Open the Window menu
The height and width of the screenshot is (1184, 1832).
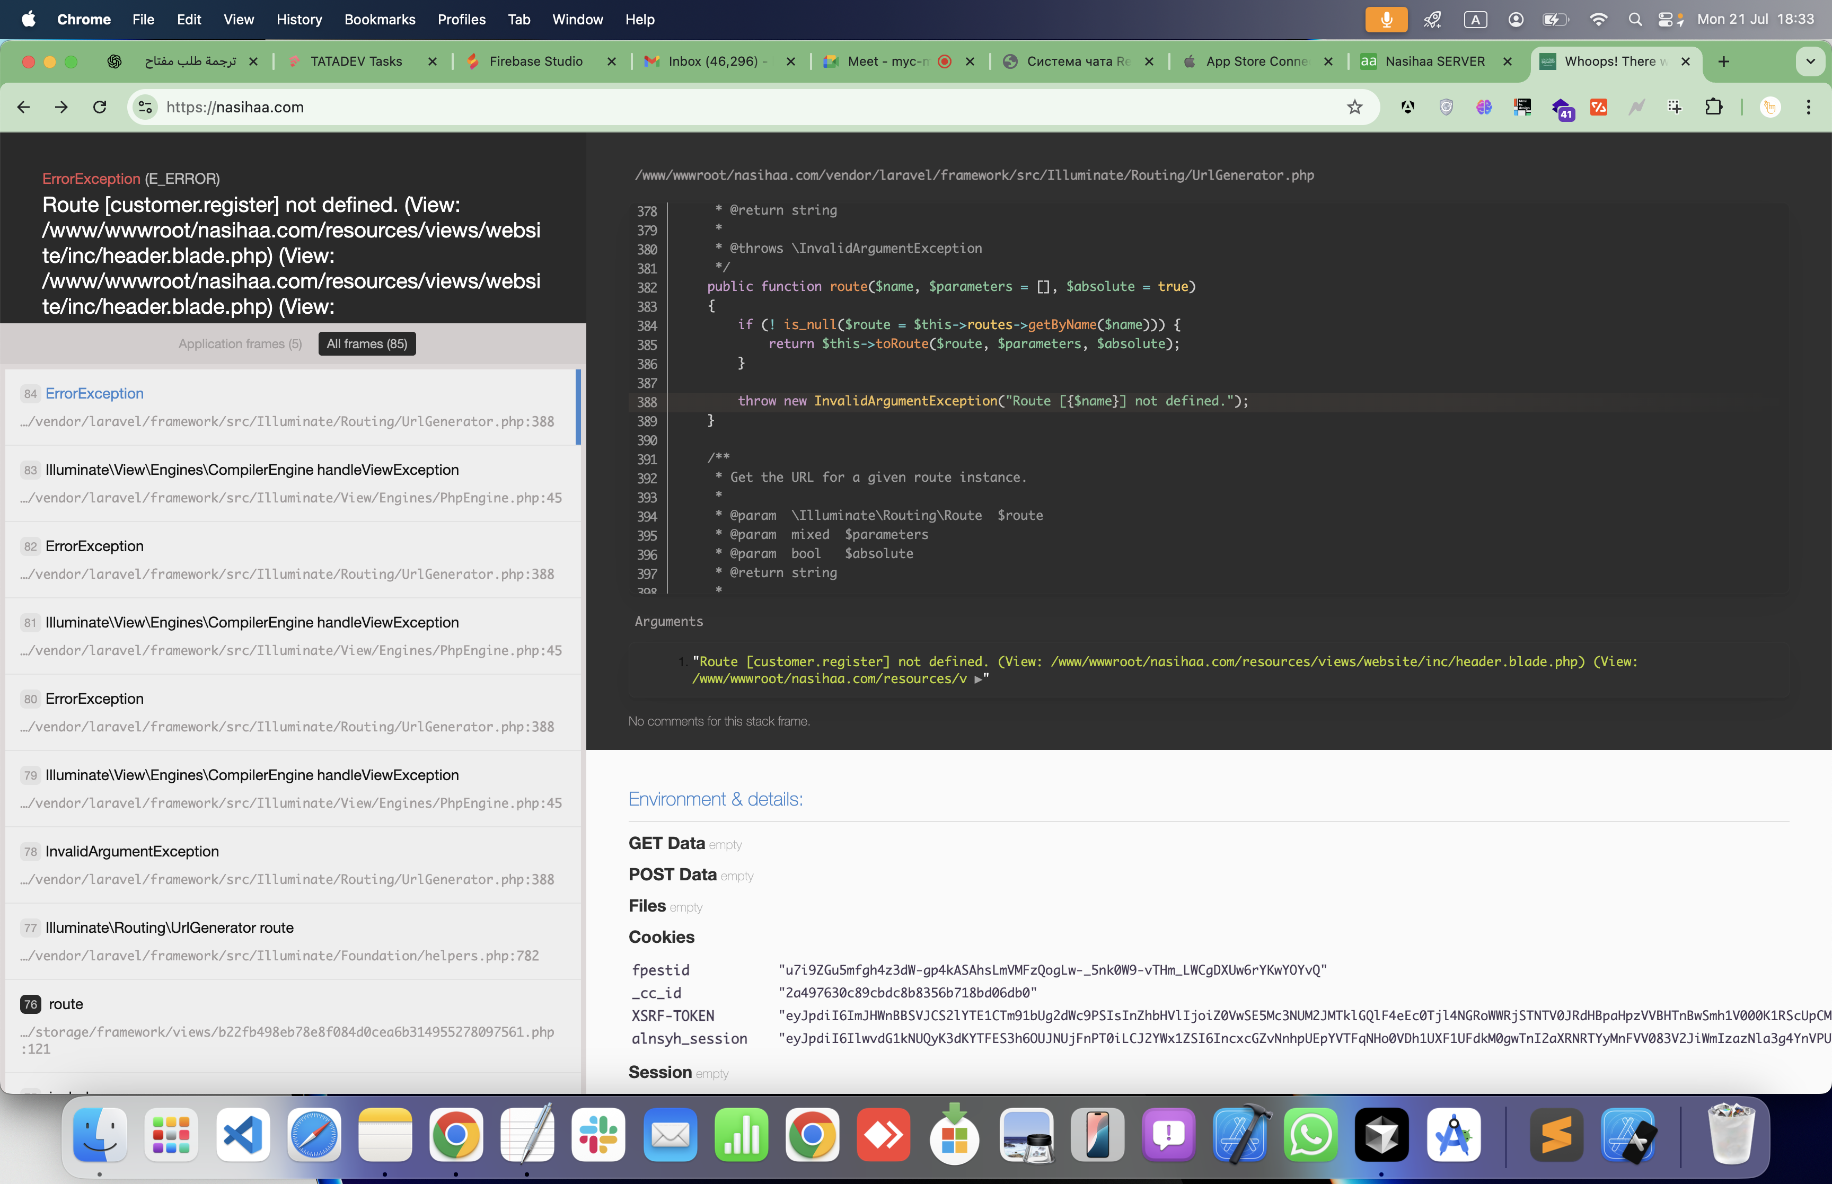point(577,19)
